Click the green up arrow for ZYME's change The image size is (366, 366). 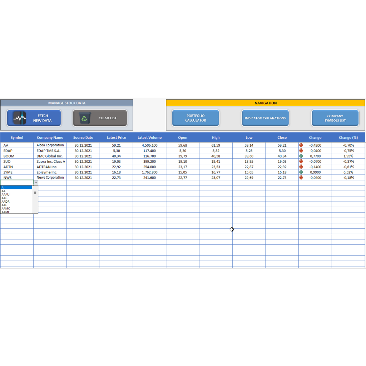(301, 172)
